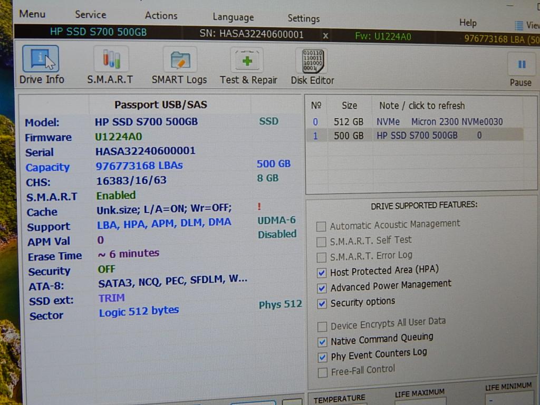Toggle Automatic Acoustic Management checkbox
Viewport: 540px width, 405px height.
(321, 226)
